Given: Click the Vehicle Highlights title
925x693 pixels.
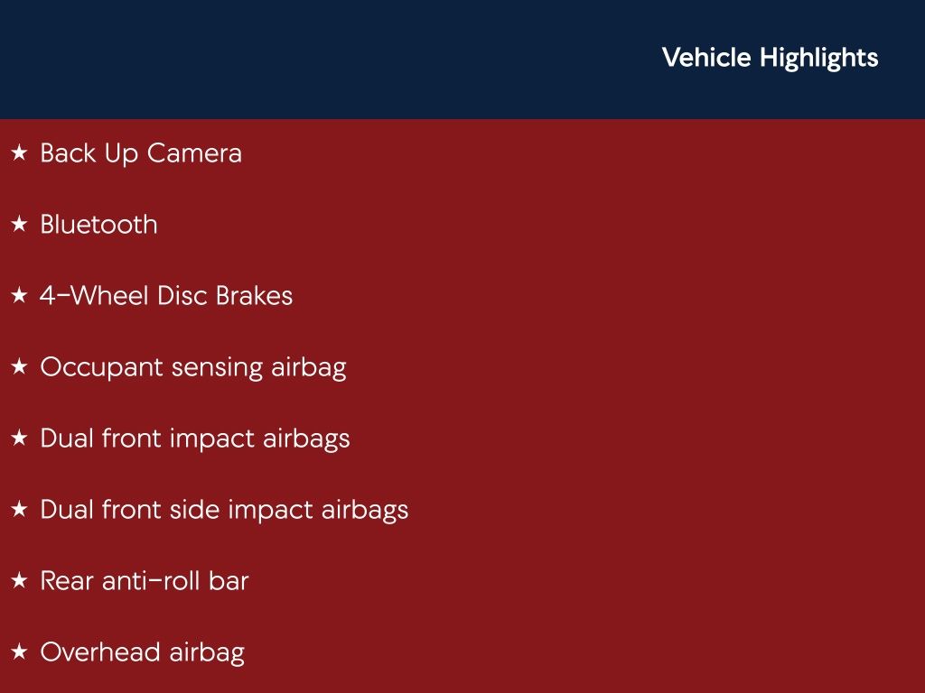Looking at the screenshot, I should [770, 58].
